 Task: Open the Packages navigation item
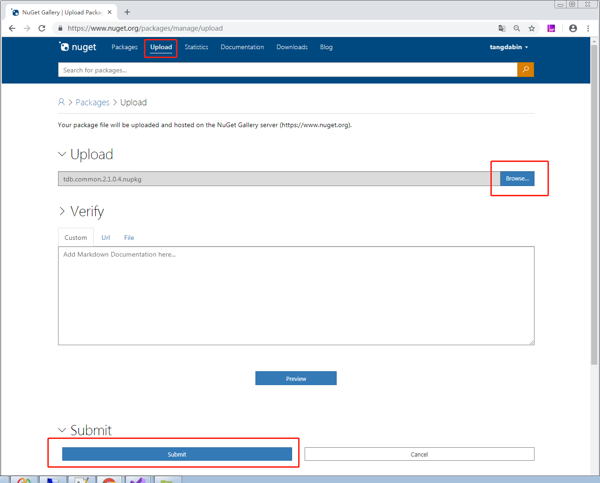124,47
